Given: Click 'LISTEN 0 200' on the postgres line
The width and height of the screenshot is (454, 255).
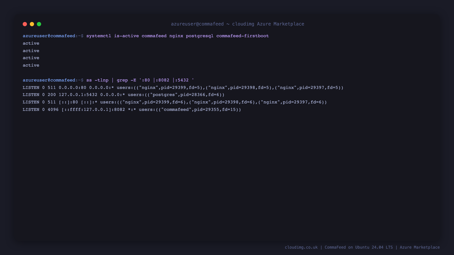Looking at the screenshot, I should [39, 95].
